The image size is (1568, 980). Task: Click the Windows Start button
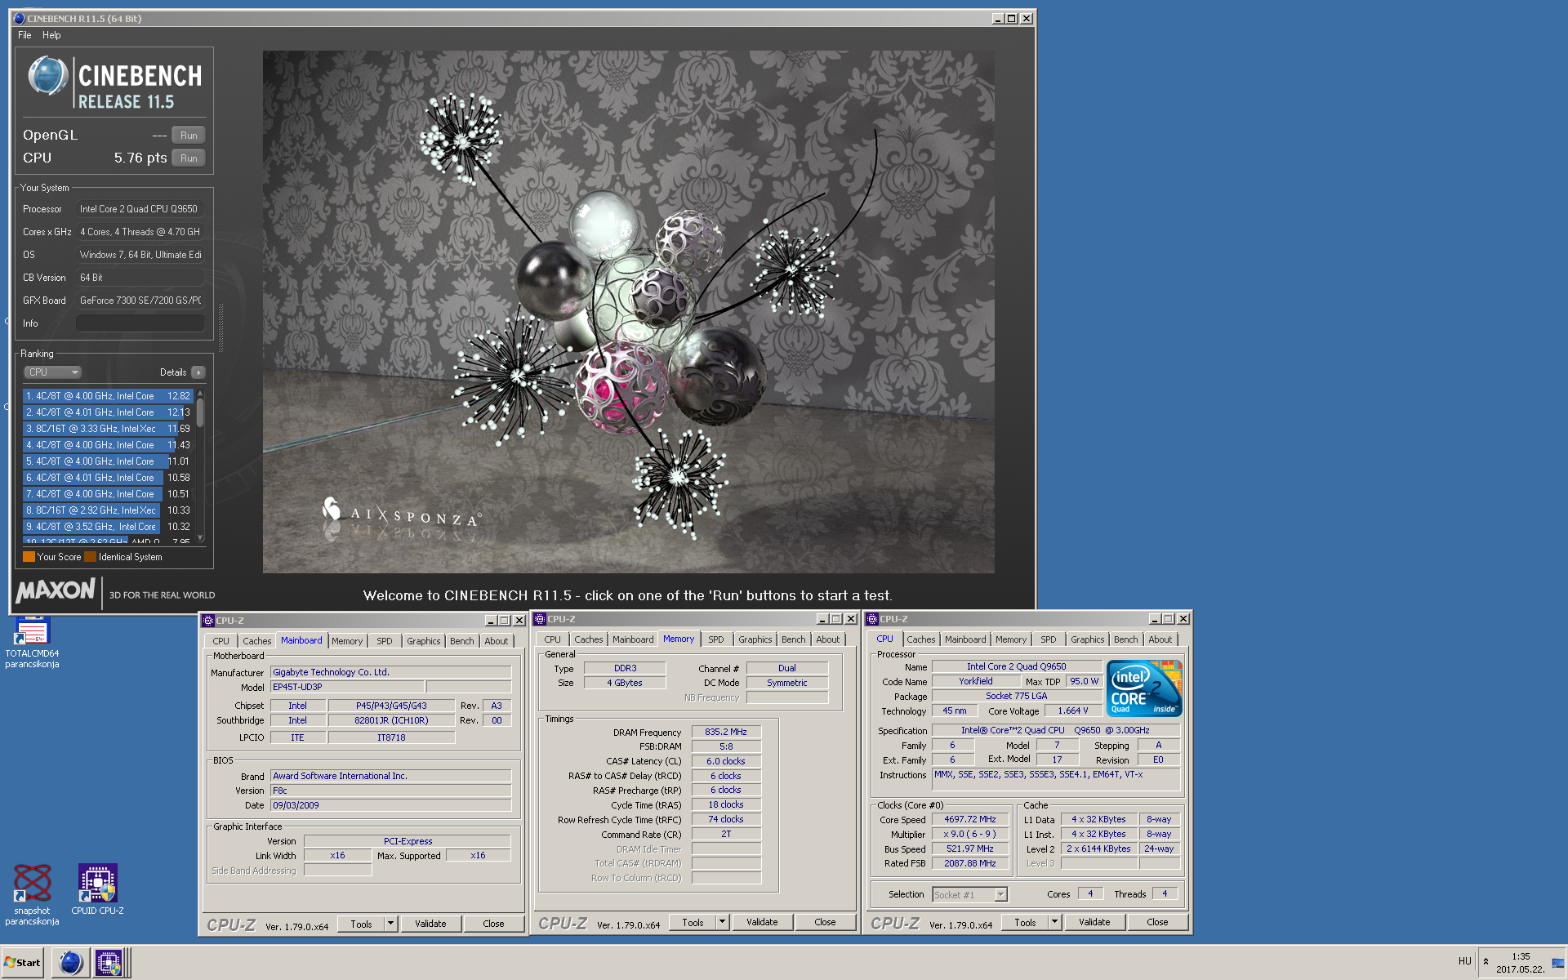coord(23,963)
